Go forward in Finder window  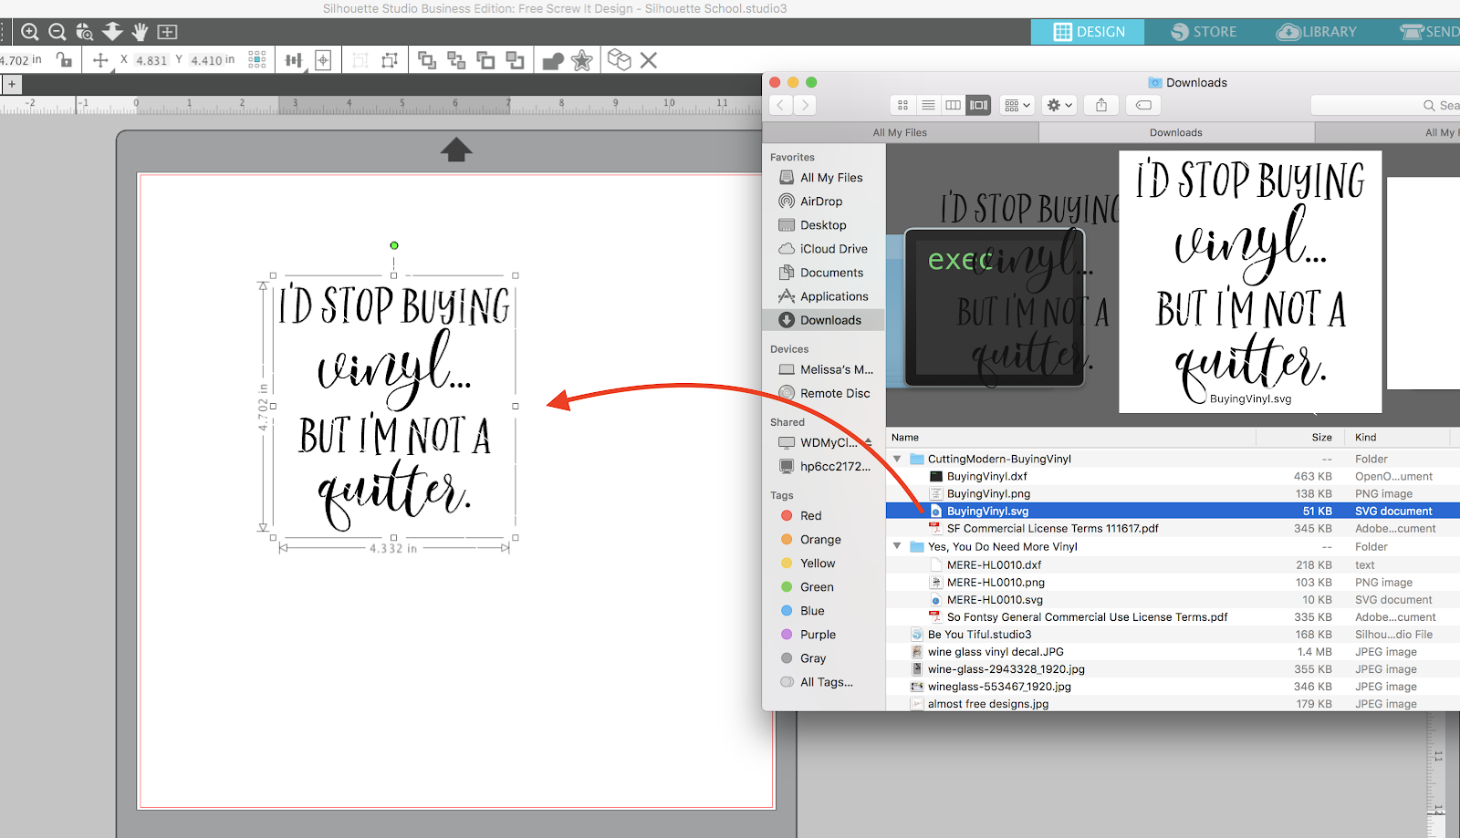[x=804, y=106]
